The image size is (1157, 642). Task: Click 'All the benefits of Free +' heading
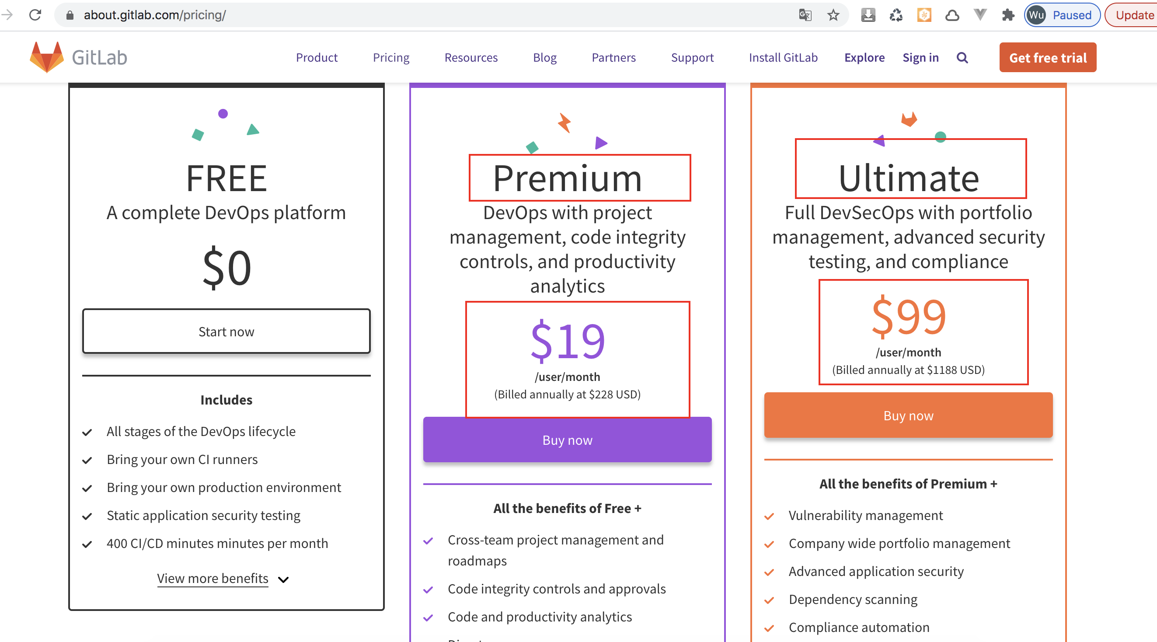567,509
